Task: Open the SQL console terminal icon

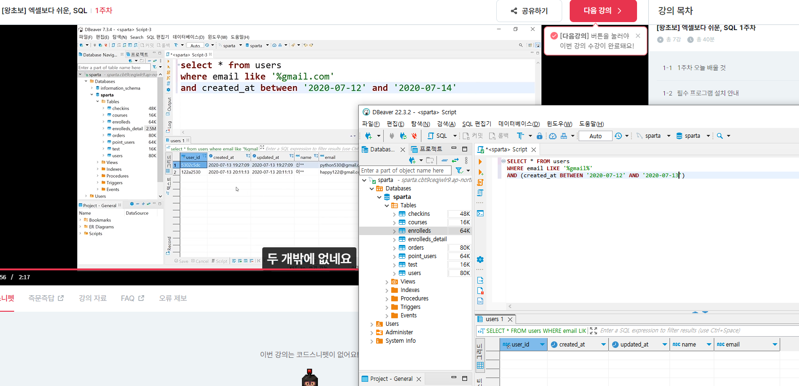Action: [x=480, y=213]
